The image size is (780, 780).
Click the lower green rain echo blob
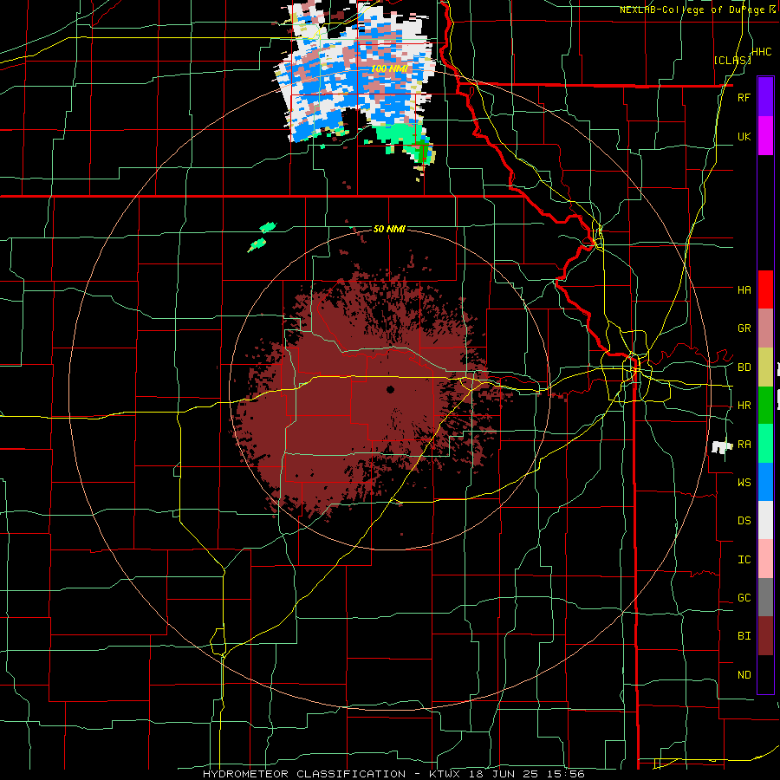tap(257, 244)
